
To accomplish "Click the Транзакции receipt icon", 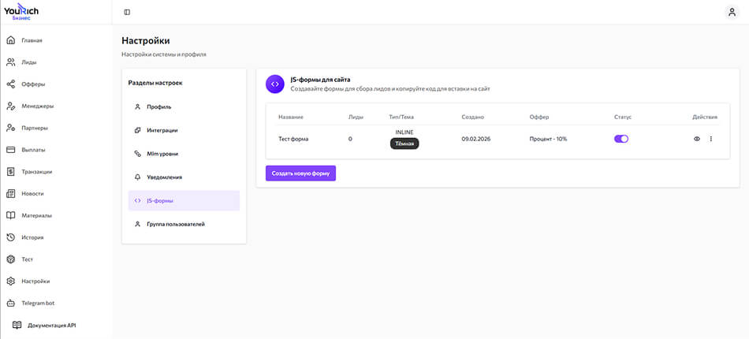I will 11,171.
